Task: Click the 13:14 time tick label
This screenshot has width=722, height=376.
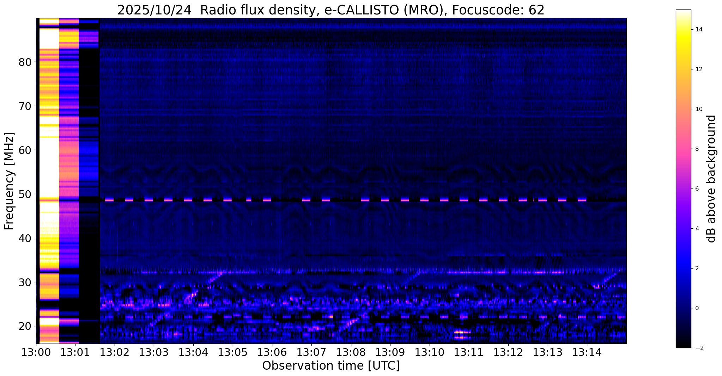Action: click(x=587, y=352)
